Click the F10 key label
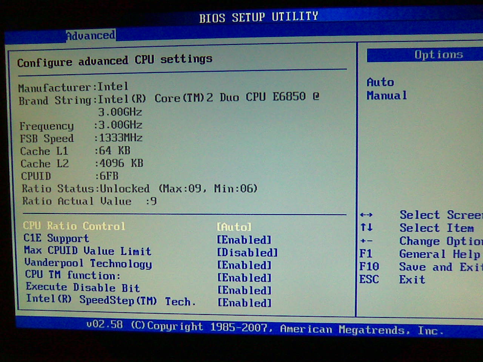 pyautogui.click(x=369, y=267)
